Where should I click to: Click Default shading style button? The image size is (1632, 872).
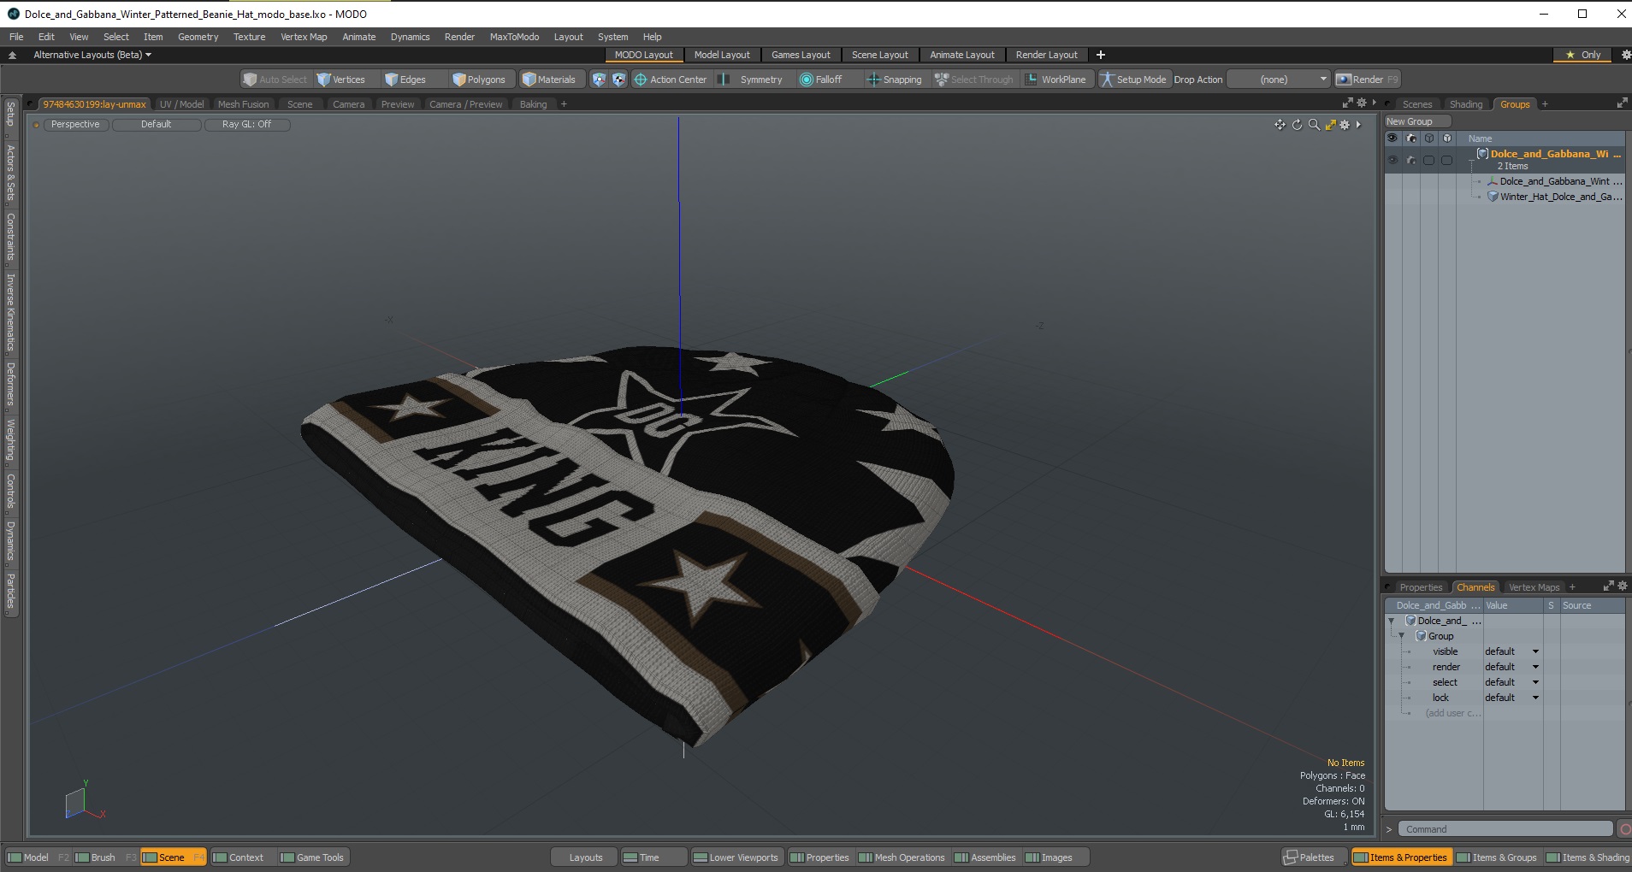tap(157, 125)
